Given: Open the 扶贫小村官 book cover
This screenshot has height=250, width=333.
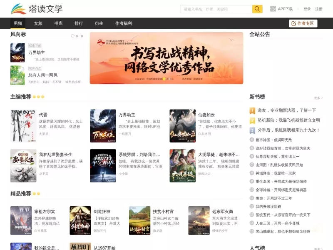Looking at the screenshot, I should 139,220.
